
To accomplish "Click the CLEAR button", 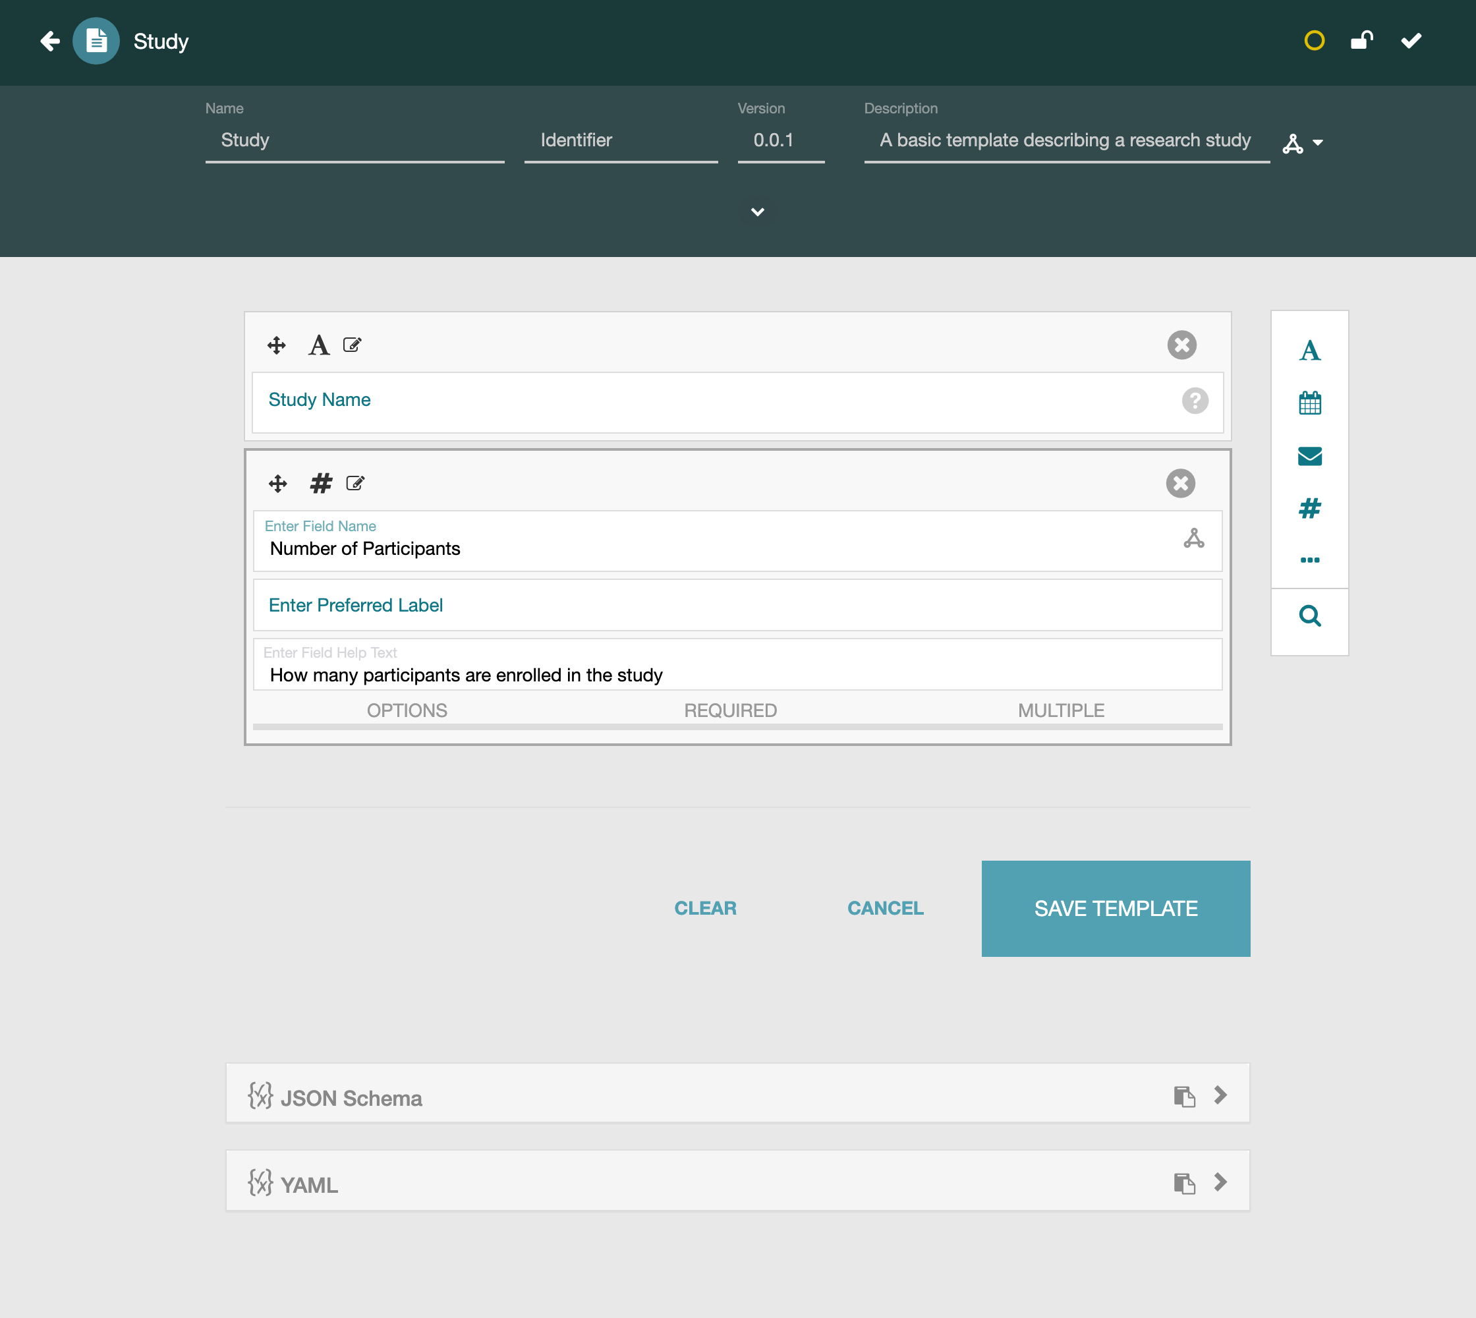I will coord(706,909).
